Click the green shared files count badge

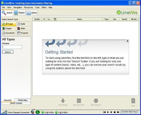(37, 112)
